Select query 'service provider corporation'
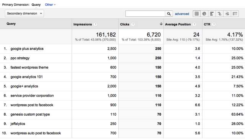 point(32,95)
